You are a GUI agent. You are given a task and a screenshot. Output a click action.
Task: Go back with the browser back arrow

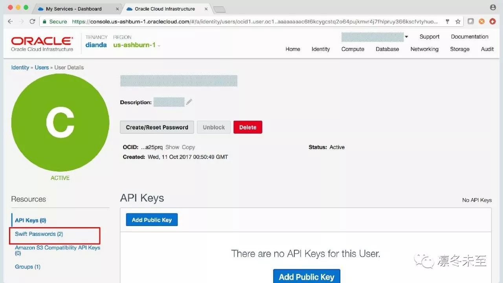11,22
